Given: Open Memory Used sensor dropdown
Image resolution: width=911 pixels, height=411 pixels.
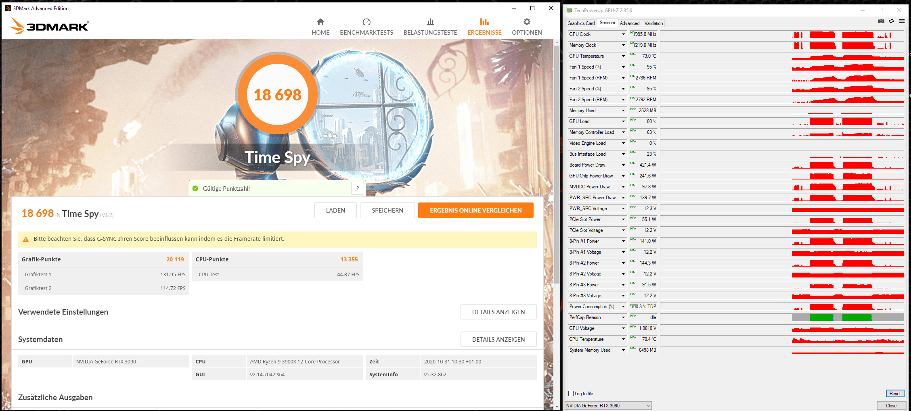Looking at the screenshot, I should click(623, 111).
